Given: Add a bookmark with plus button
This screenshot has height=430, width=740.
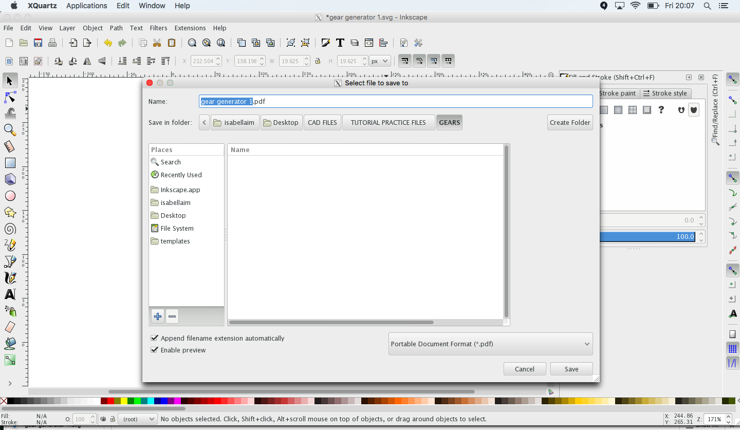Looking at the screenshot, I should point(158,316).
